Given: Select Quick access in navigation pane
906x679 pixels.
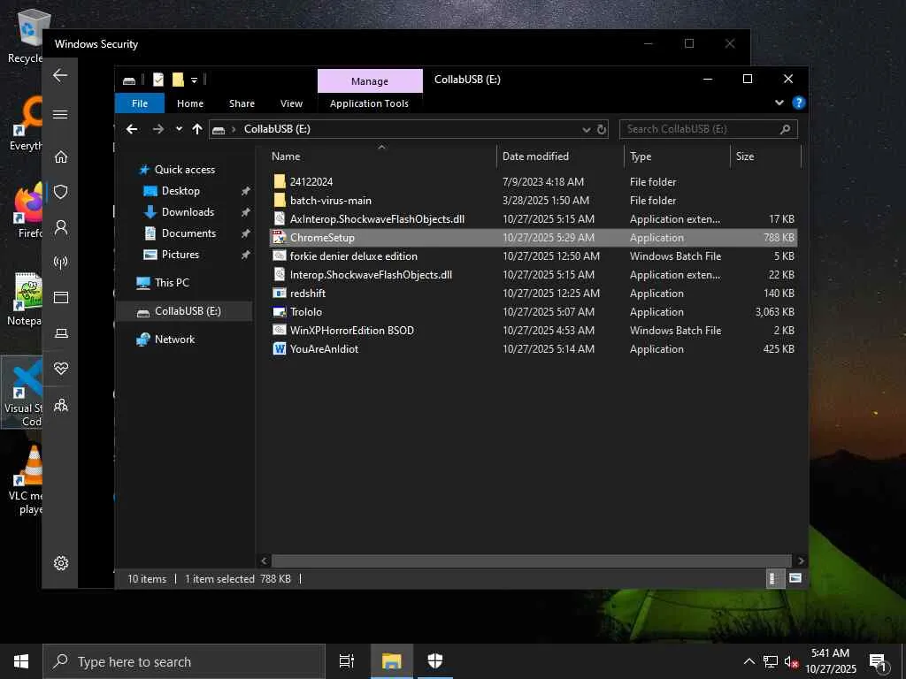Looking at the screenshot, I should coord(185,170).
